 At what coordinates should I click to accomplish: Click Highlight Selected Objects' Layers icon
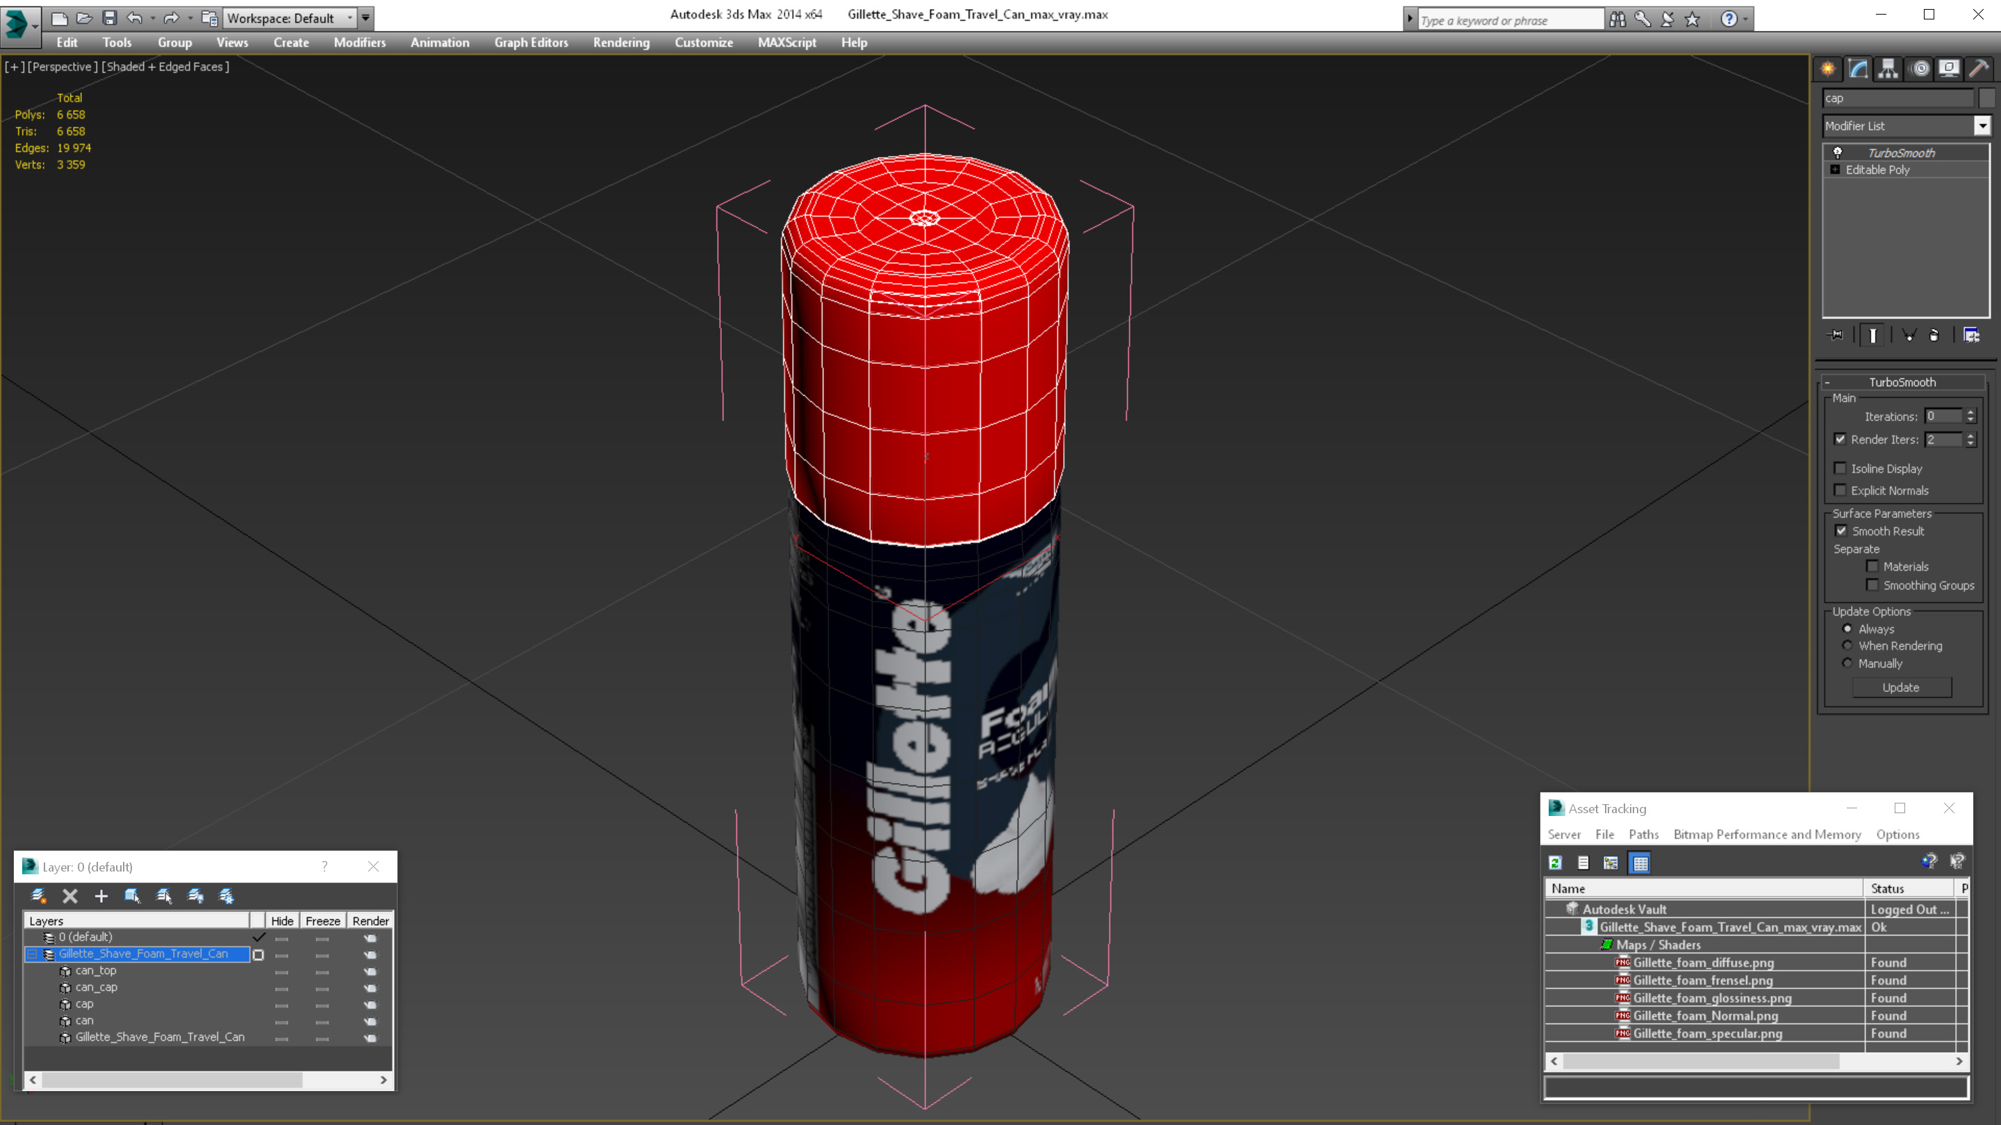point(164,896)
